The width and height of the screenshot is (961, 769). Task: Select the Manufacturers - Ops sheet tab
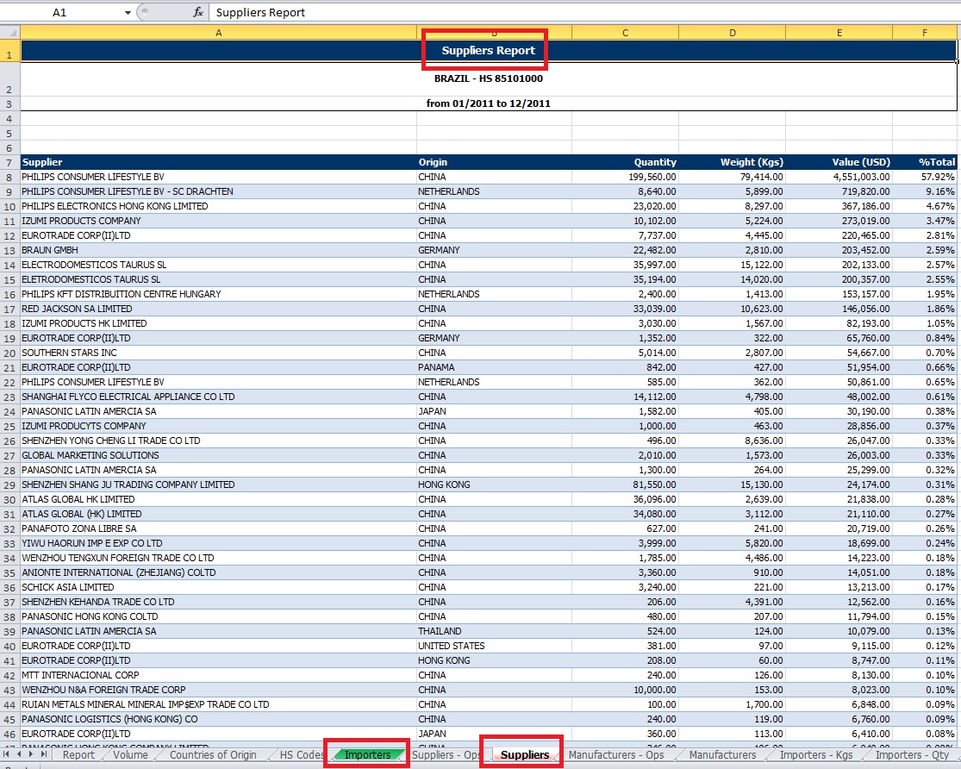pyautogui.click(x=615, y=755)
